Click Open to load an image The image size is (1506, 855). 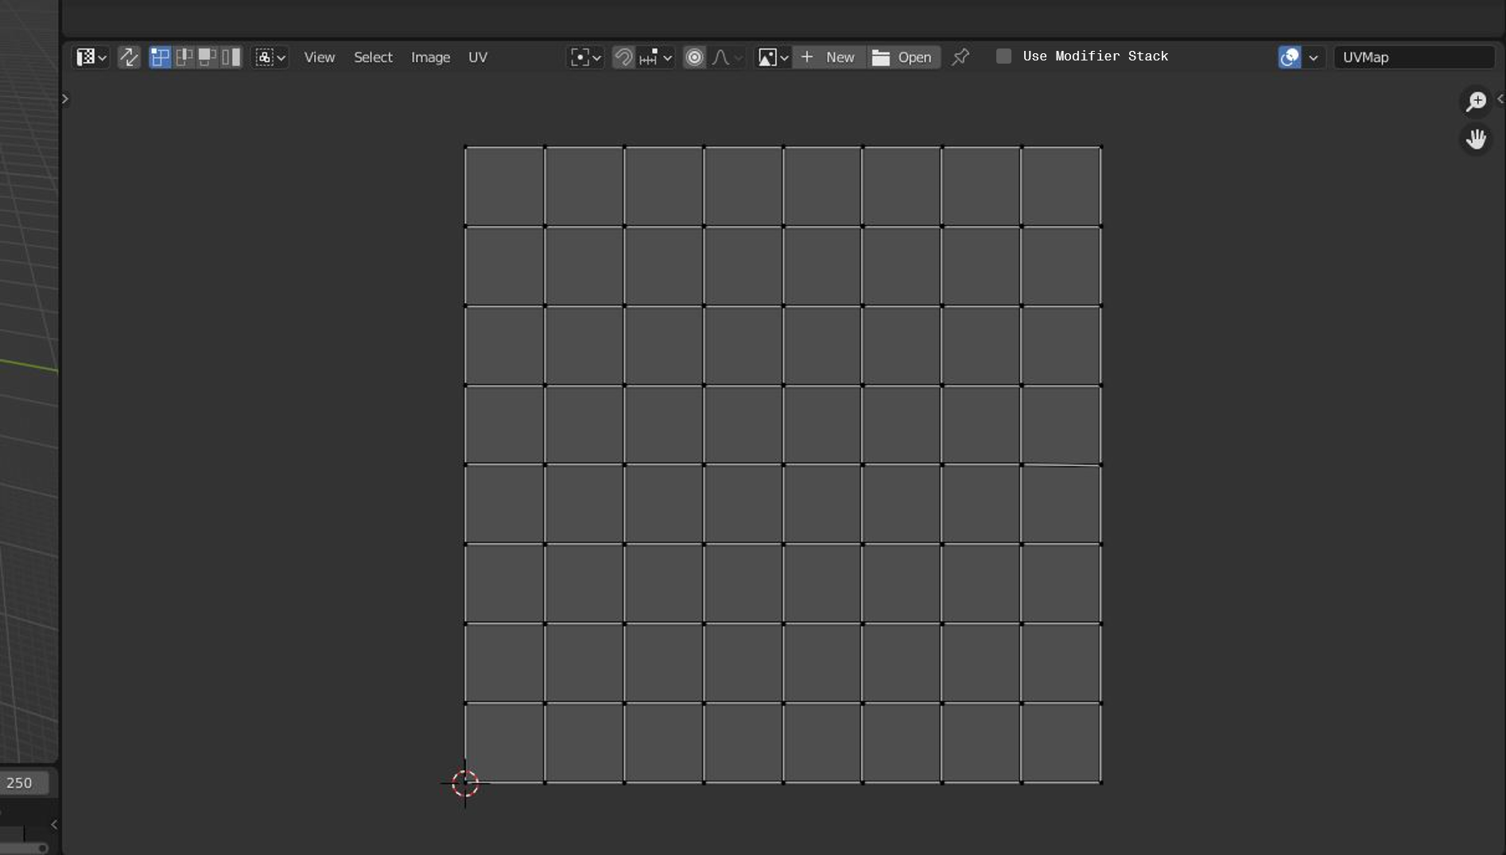[x=903, y=57]
